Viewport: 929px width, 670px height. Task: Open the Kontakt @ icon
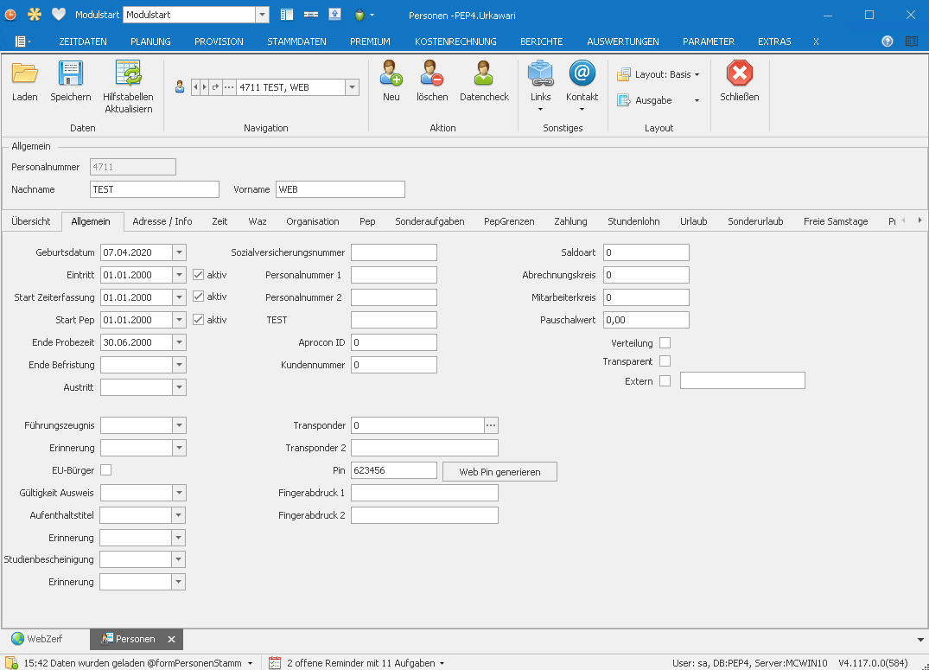click(x=582, y=74)
